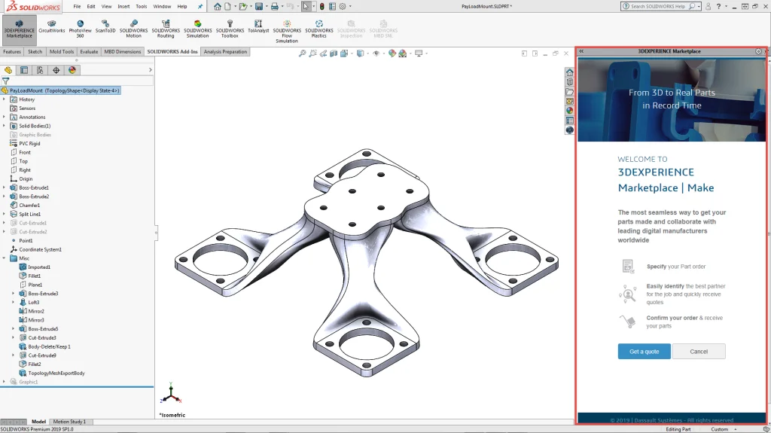Screen dimensions: 771x433
Task: Open the Tools menu
Action: pos(141,6)
